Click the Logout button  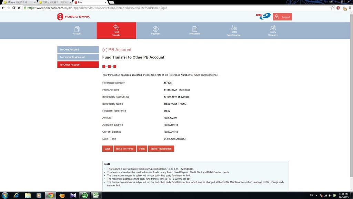tap(282, 17)
